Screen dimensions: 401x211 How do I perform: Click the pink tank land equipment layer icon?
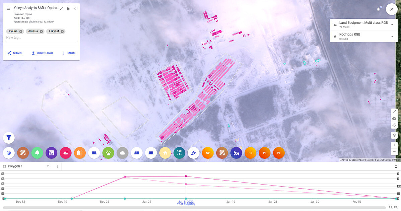66,153
